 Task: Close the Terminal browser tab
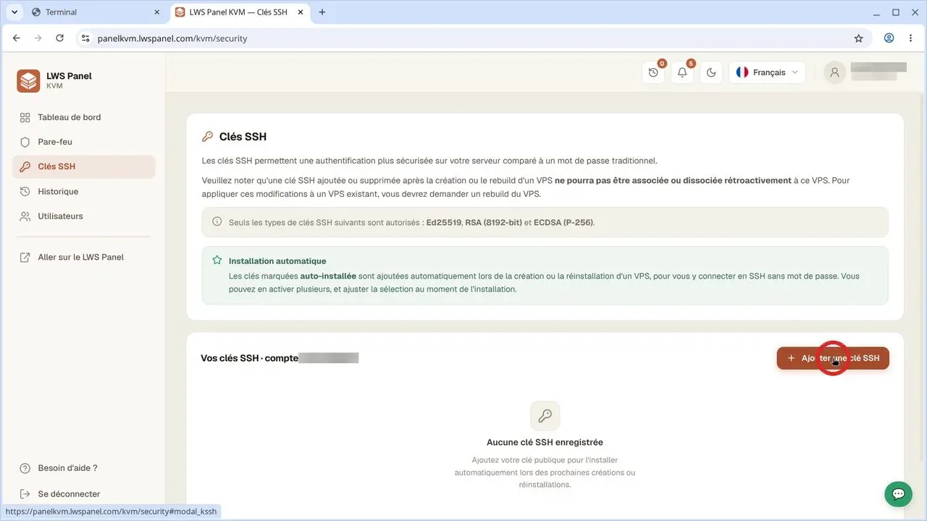[156, 12]
